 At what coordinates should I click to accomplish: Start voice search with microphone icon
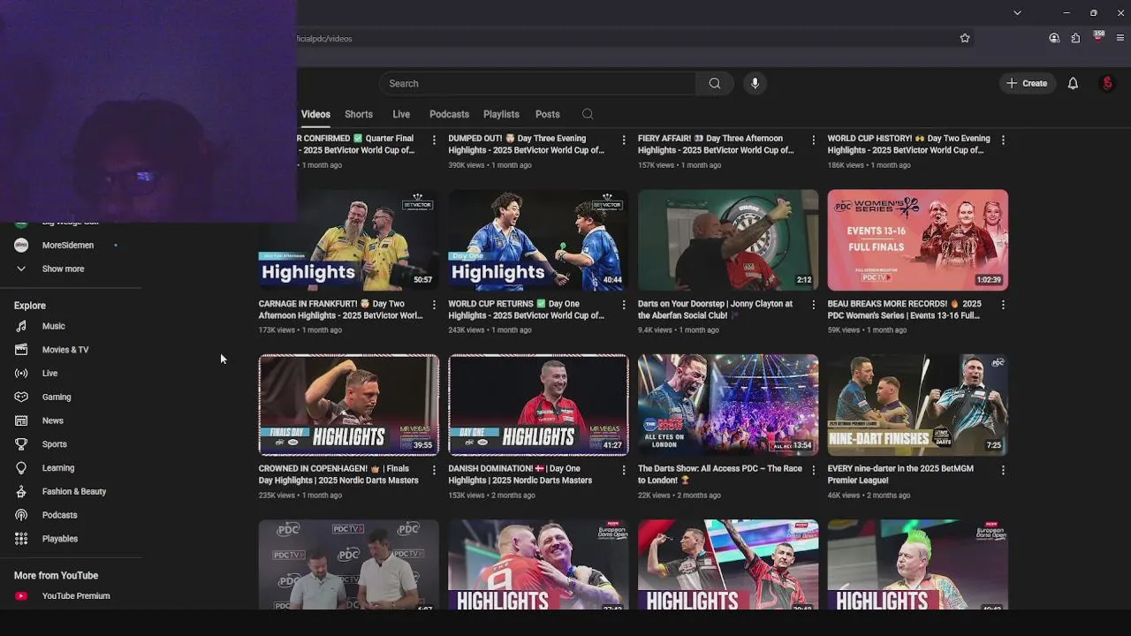point(755,84)
